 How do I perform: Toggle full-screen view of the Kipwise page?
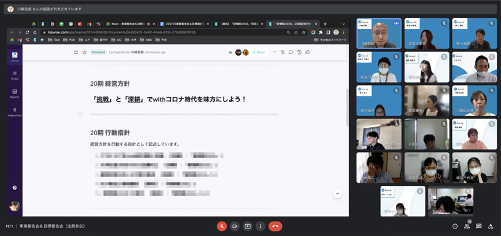coord(76,52)
